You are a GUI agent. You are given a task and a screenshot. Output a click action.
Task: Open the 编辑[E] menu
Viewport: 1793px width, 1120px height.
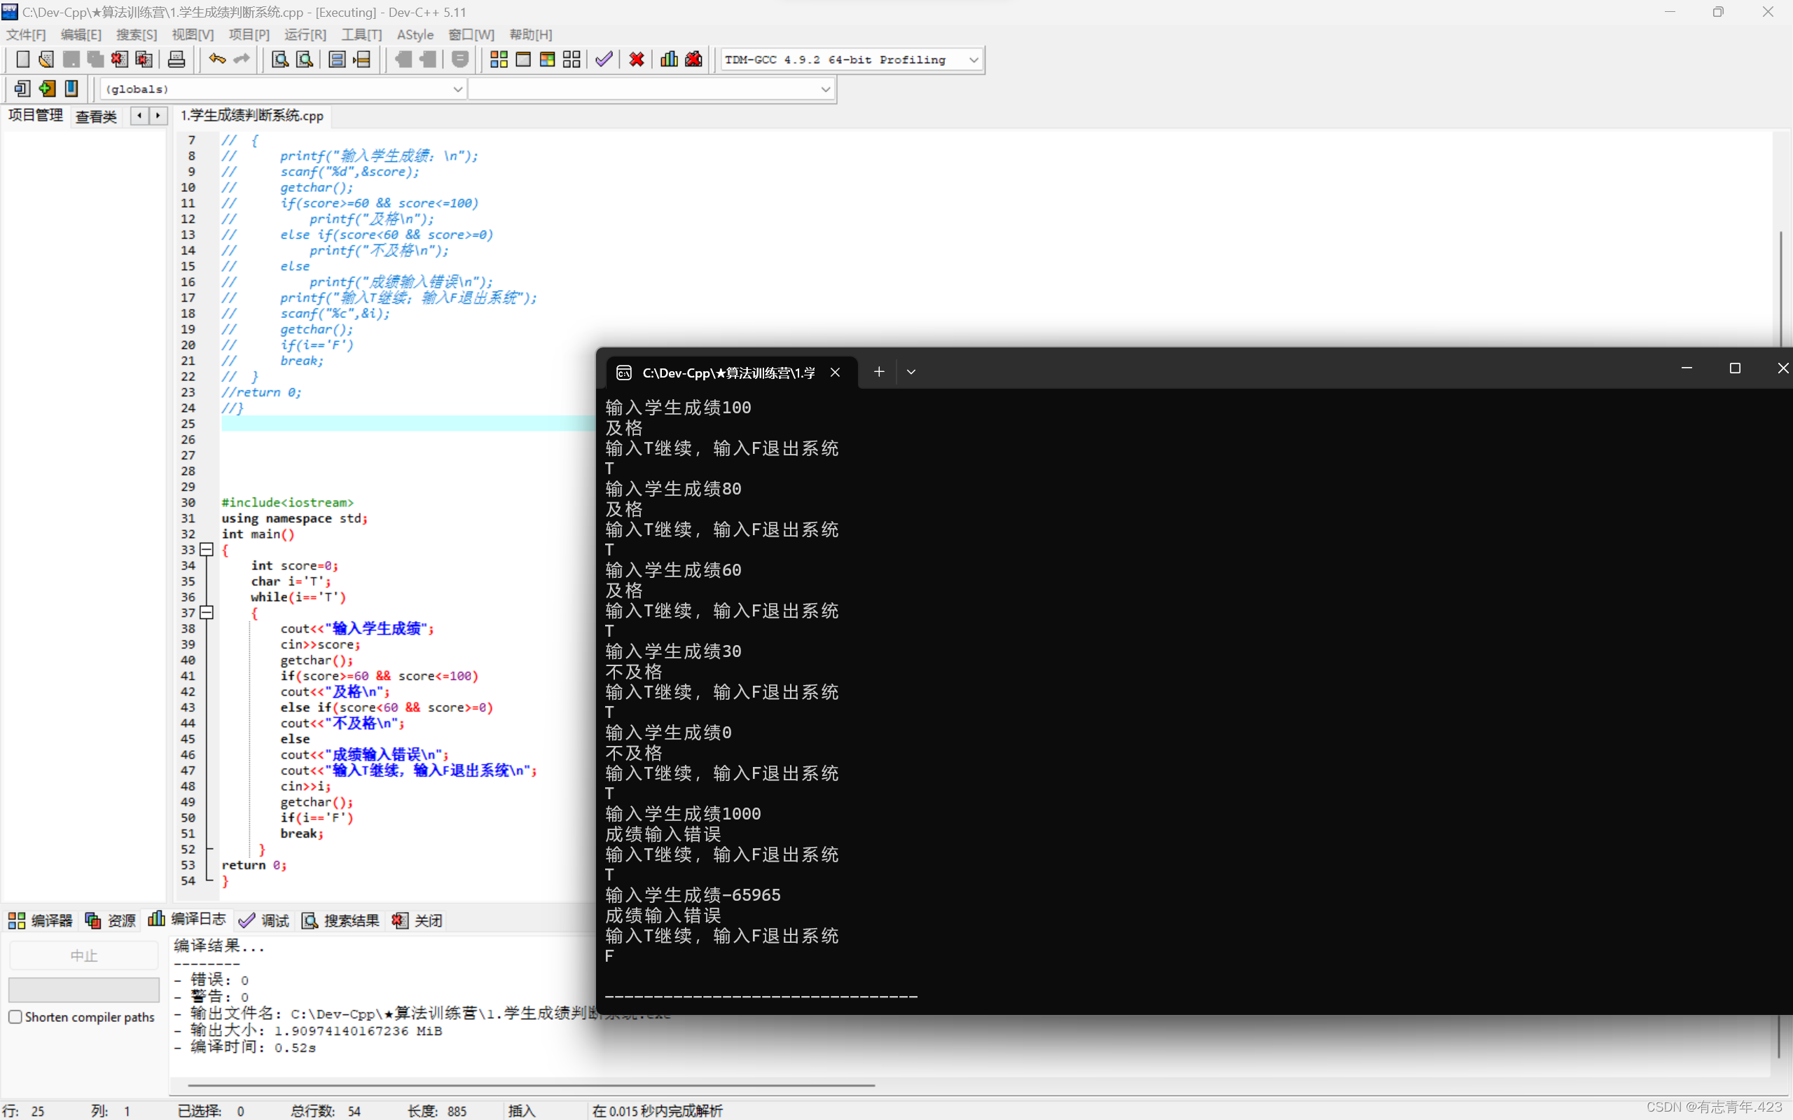tap(81, 35)
